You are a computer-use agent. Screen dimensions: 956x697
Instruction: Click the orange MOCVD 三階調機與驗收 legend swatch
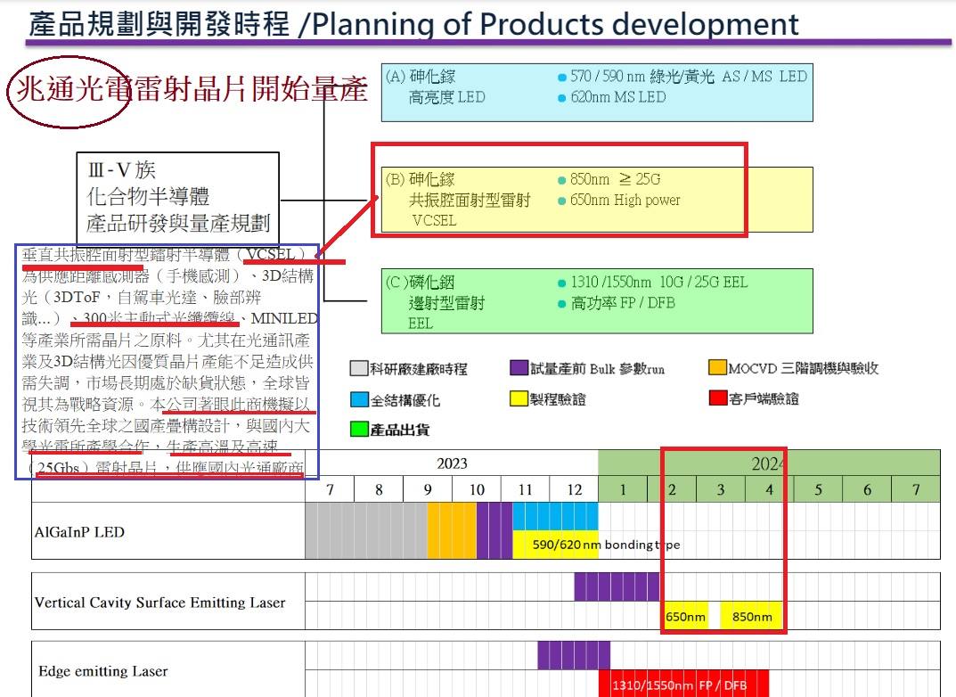coord(717,367)
